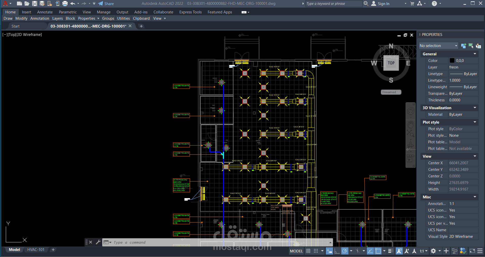Toggle snap mode in status bar
The width and height of the screenshot is (485, 257).
point(316,251)
